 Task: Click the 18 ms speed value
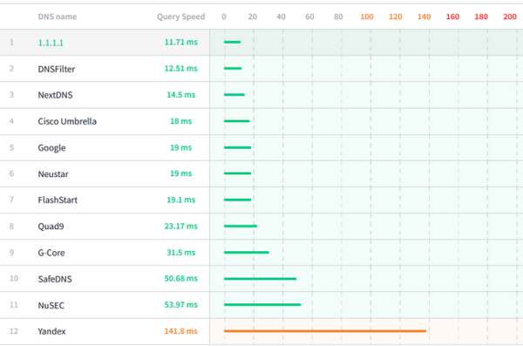(181, 121)
